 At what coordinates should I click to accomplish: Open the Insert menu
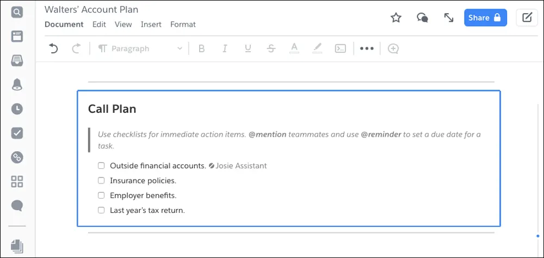tap(151, 24)
